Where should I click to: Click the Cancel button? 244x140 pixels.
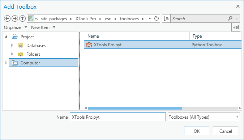coord(226,131)
